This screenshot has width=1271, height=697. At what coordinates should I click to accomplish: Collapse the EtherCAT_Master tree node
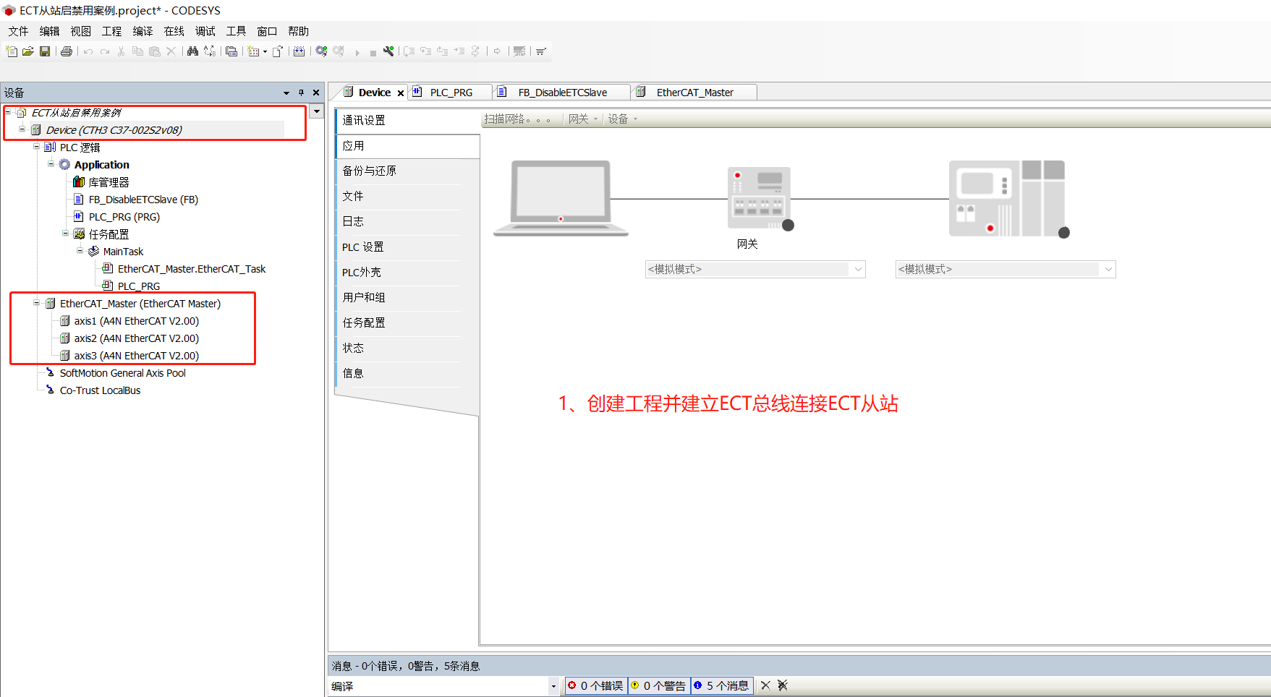tap(36, 303)
